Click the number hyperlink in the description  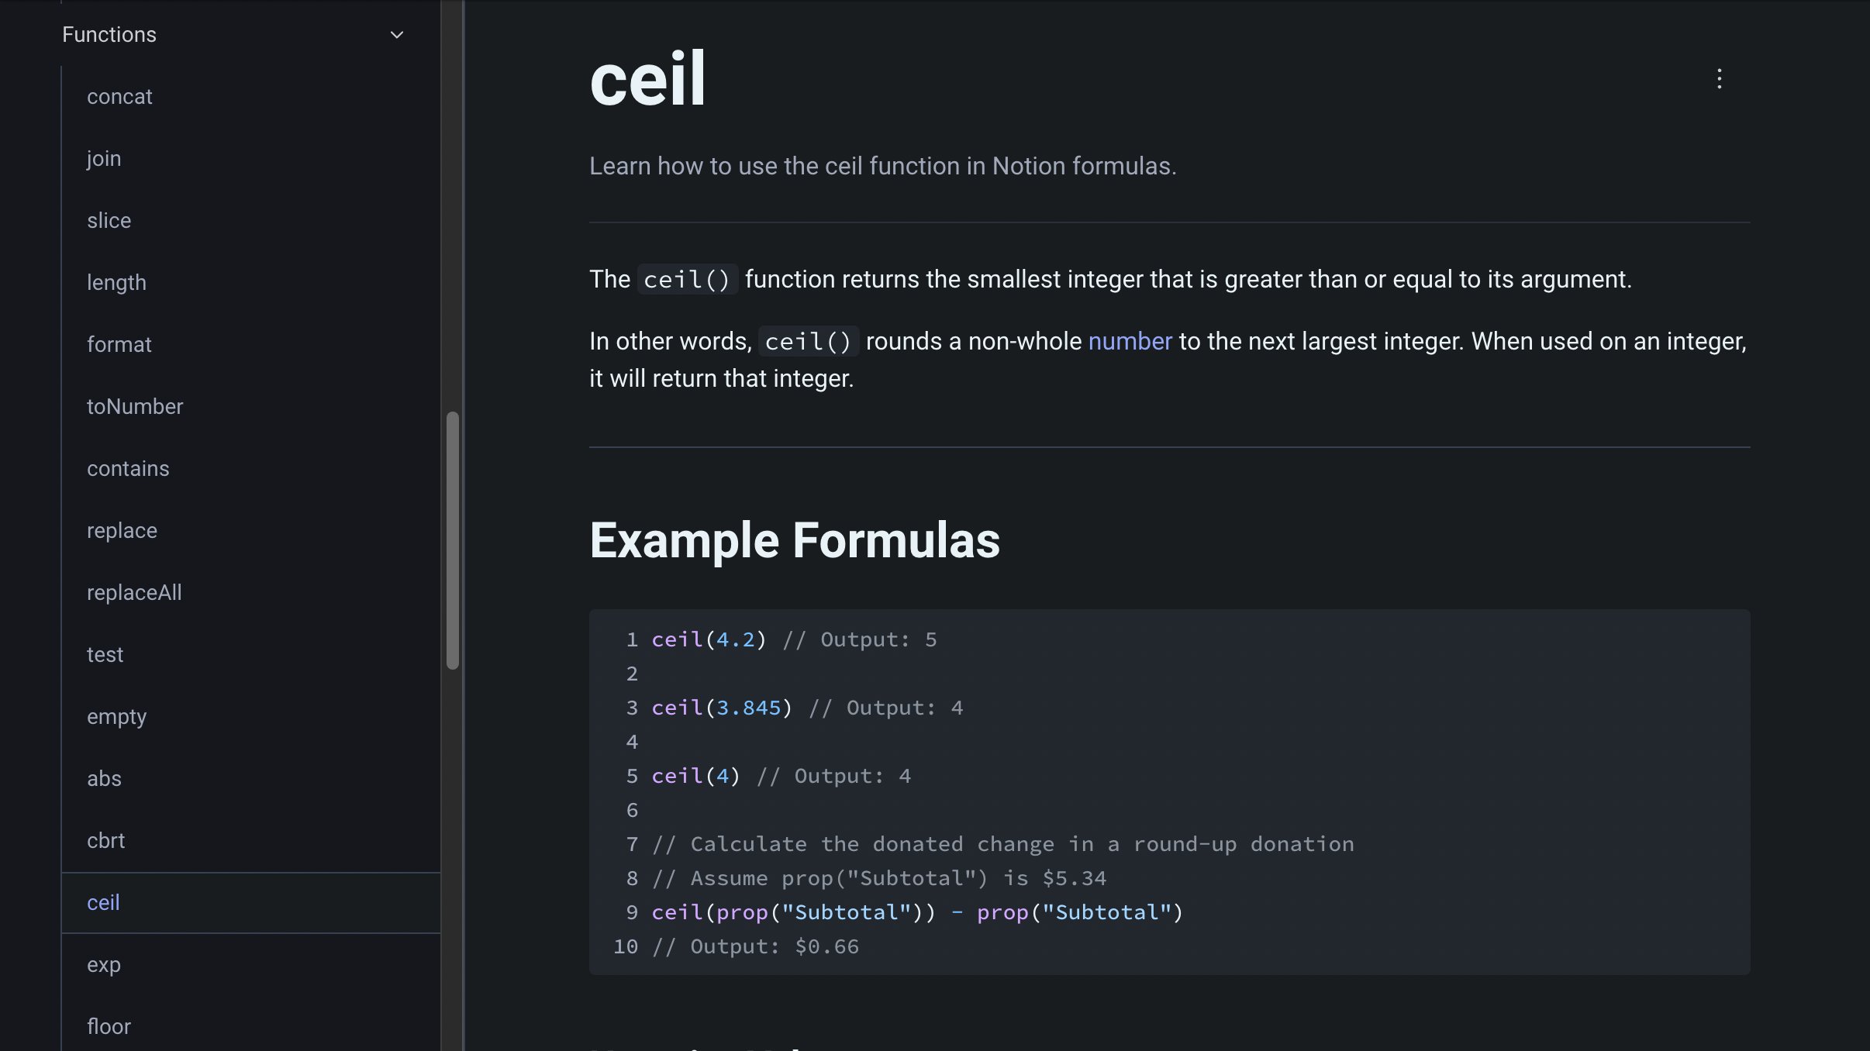pyautogui.click(x=1130, y=341)
